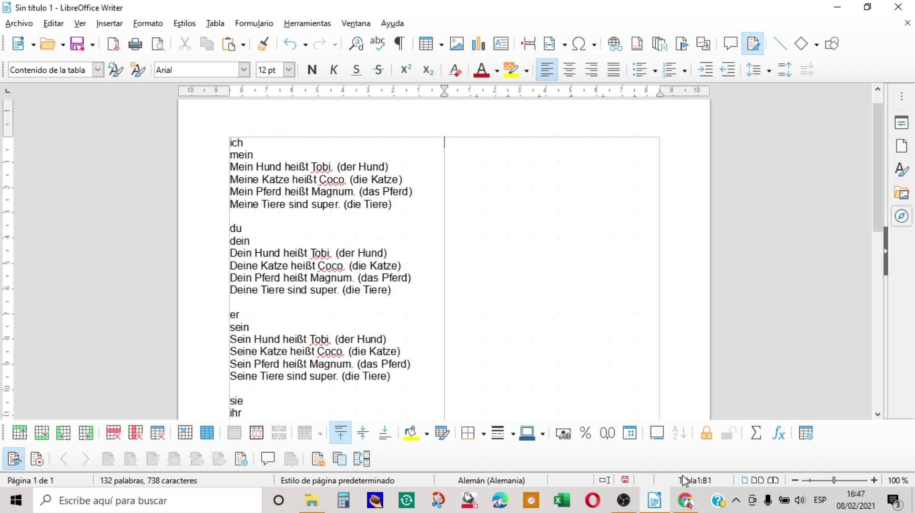Open the Tabla menu
Image resolution: width=915 pixels, height=513 pixels.
[215, 23]
